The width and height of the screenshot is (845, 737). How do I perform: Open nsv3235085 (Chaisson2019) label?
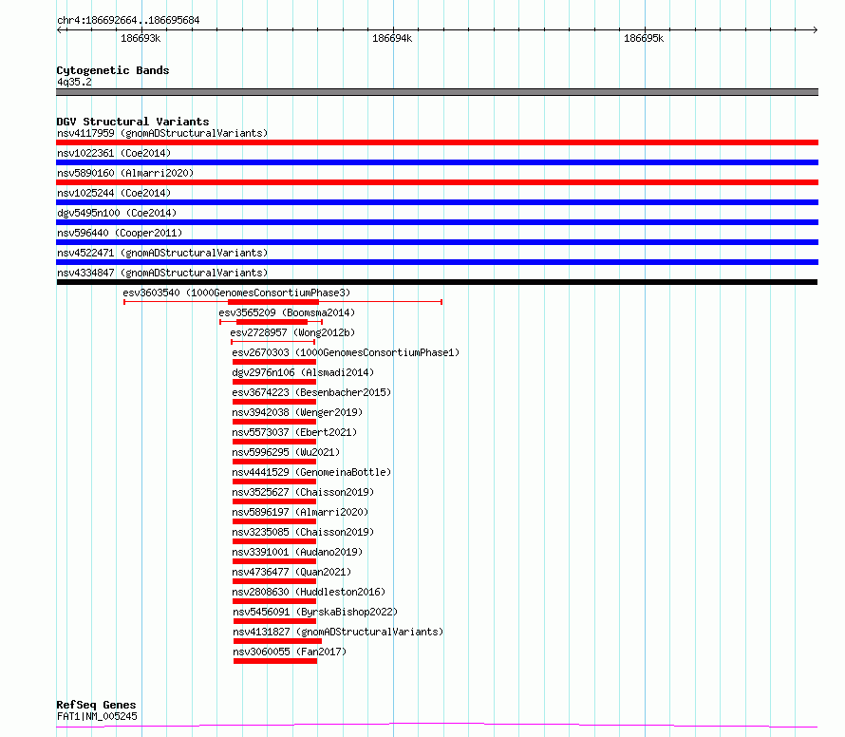303,532
